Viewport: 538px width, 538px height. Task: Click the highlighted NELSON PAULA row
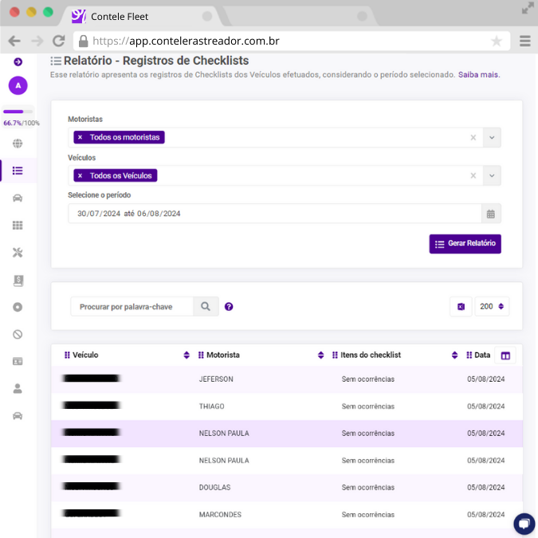[287, 434]
